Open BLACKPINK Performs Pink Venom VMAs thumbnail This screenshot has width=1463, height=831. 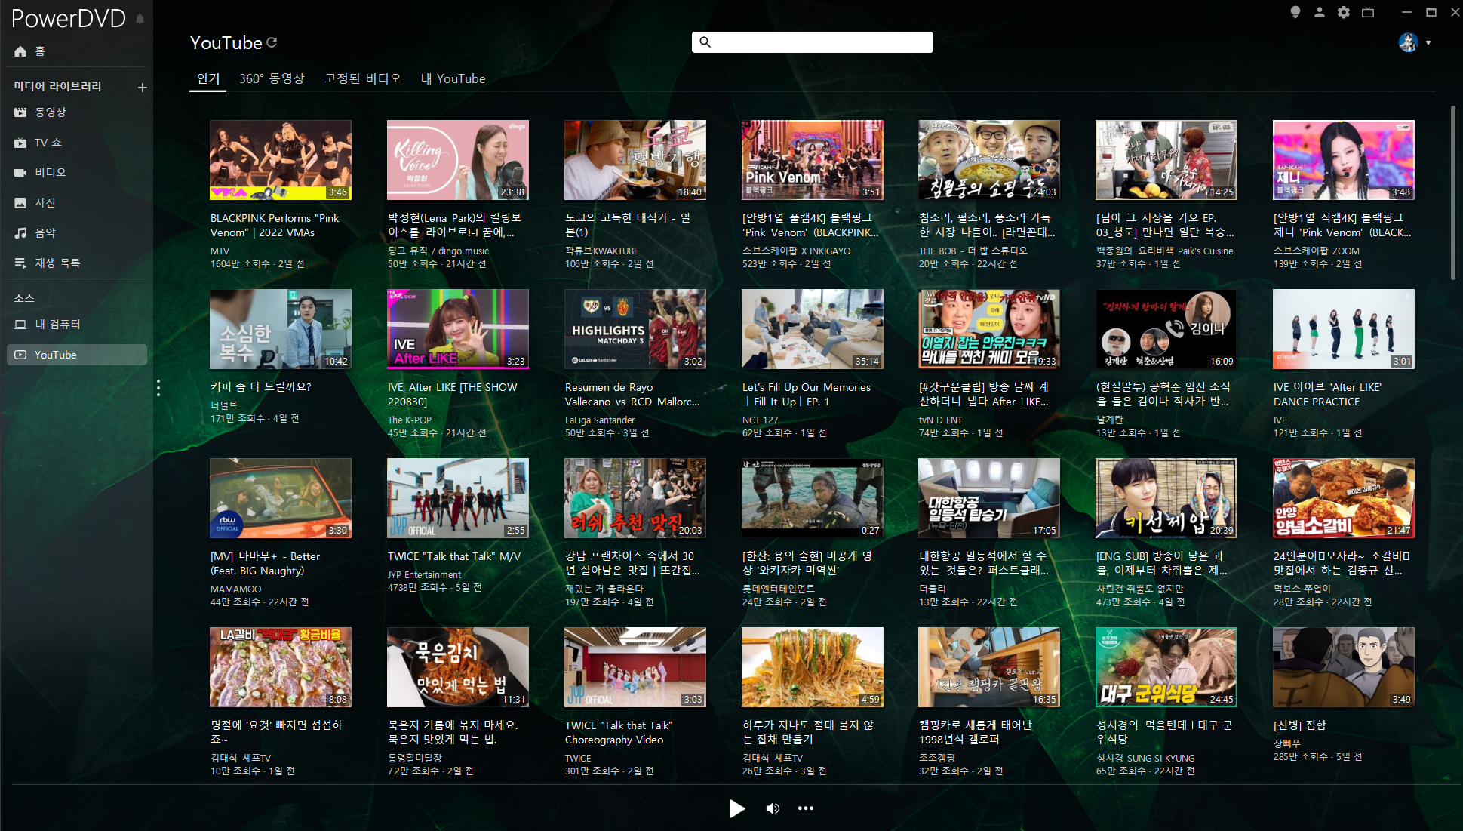pyautogui.click(x=281, y=160)
